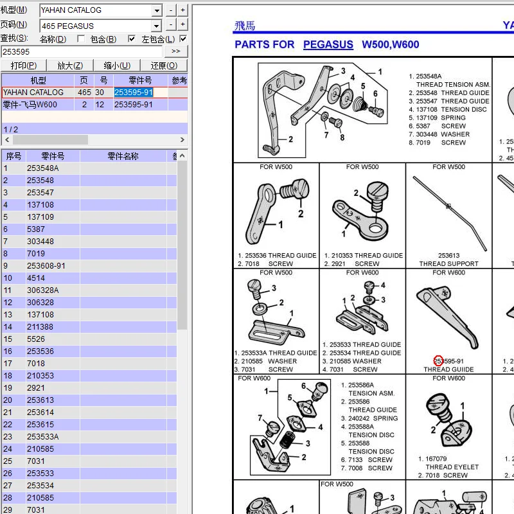Click the upper 零件号 column header in results
The width and height of the screenshot is (514, 514).
(x=140, y=80)
